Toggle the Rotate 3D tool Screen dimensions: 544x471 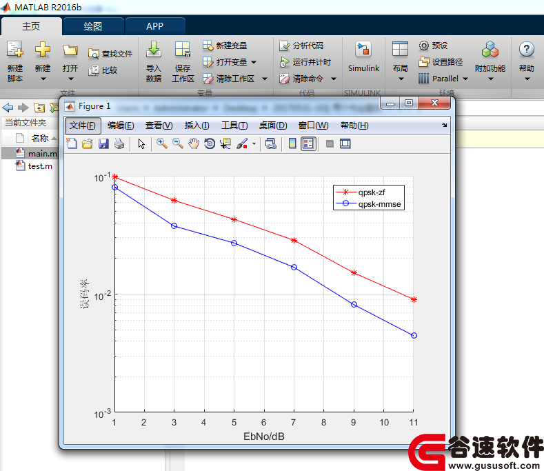click(x=210, y=143)
